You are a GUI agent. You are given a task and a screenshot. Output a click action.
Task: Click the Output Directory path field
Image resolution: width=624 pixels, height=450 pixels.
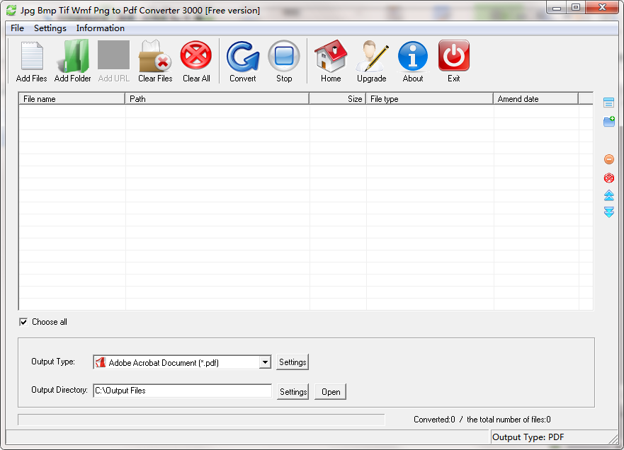point(182,391)
